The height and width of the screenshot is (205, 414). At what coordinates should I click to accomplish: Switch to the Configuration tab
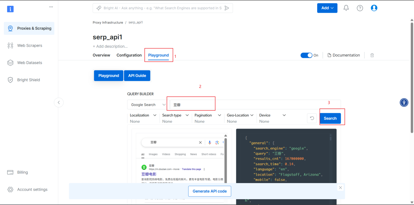129,55
